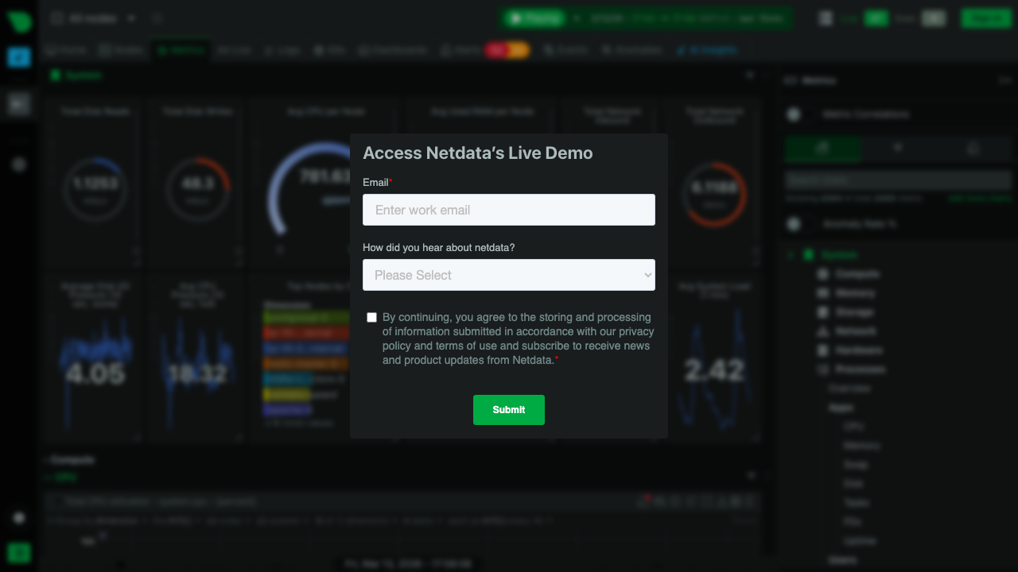Click the Enter work email field
The height and width of the screenshot is (572, 1018).
pos(509,210)
